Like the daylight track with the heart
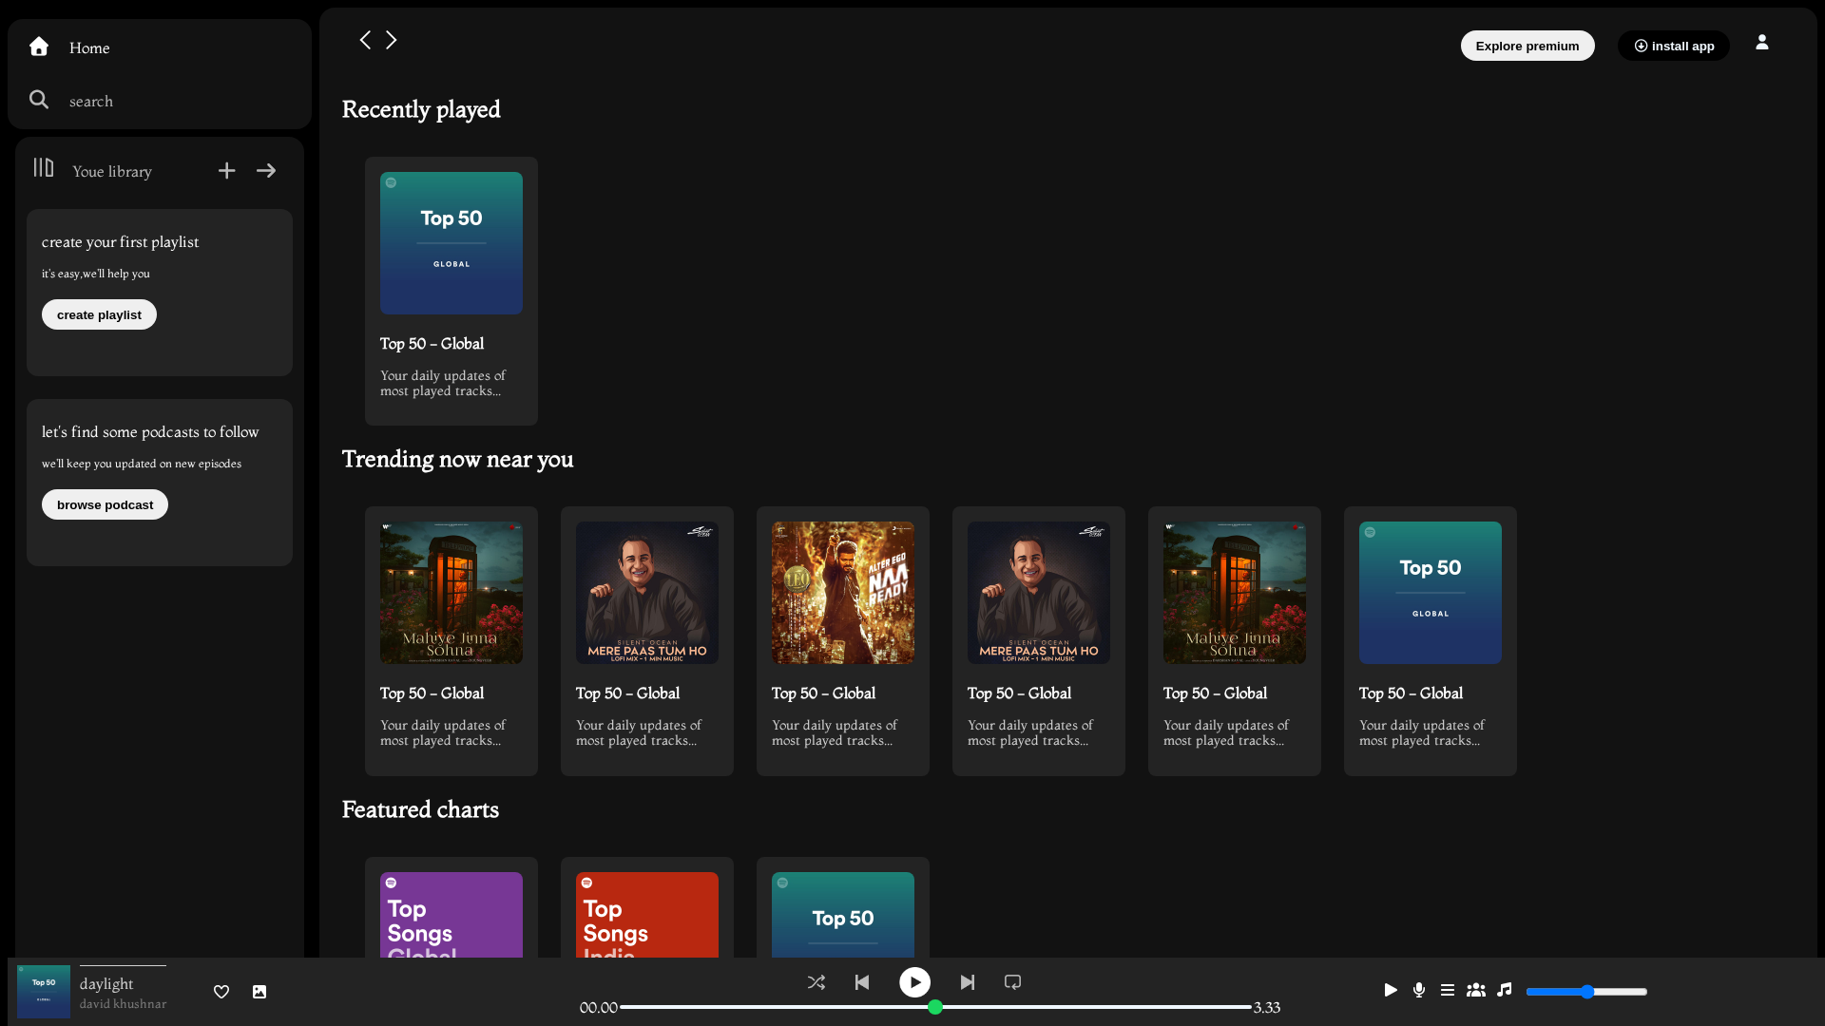This screenshot has height=1026, width=1825. coord(221,992)
